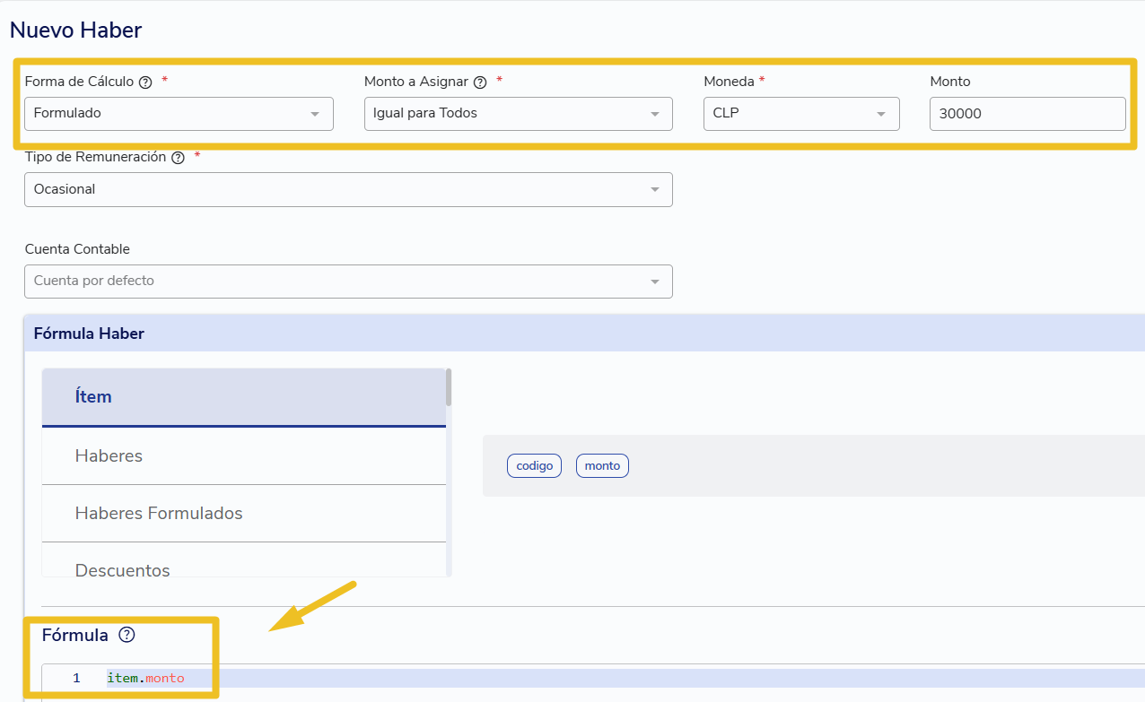
Task: Click the Moneda field label
Action: coord(729,82)
